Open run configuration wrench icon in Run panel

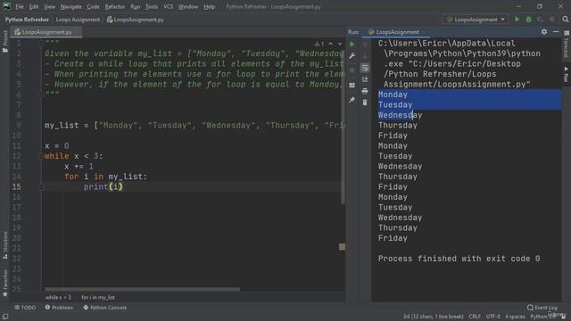coord(352,56)
